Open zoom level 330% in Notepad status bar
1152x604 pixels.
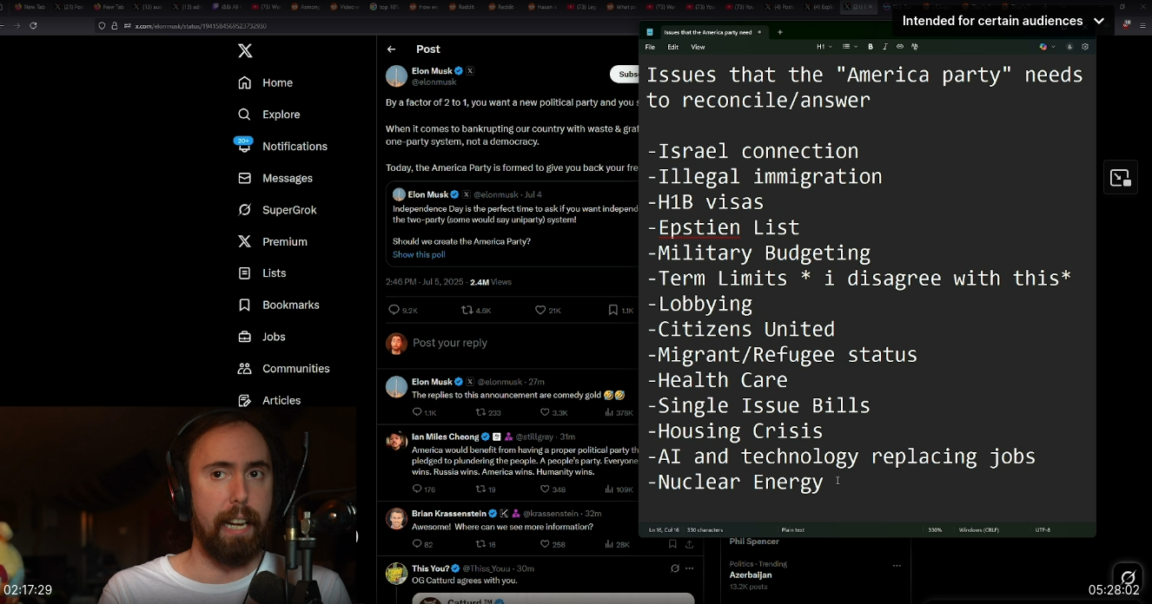coord(935,529)
